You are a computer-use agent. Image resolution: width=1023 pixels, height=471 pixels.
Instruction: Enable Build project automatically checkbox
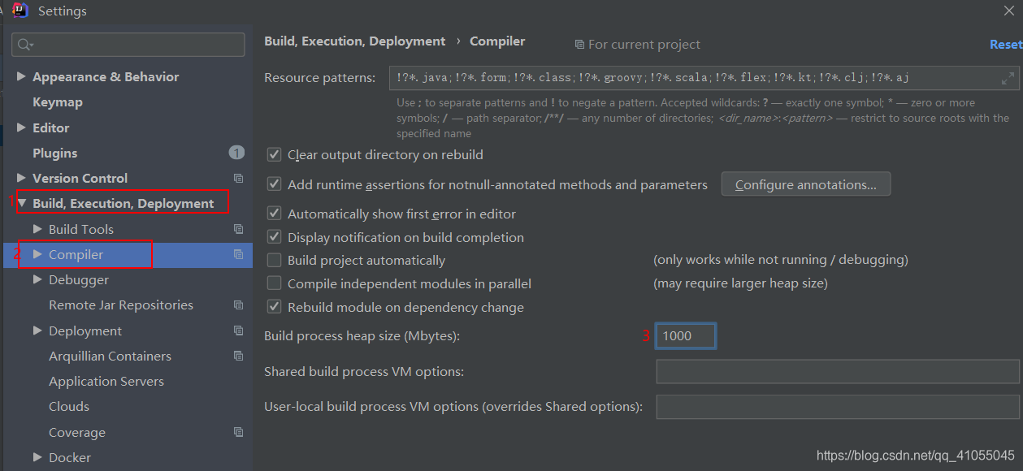click(x=275, y=261)
